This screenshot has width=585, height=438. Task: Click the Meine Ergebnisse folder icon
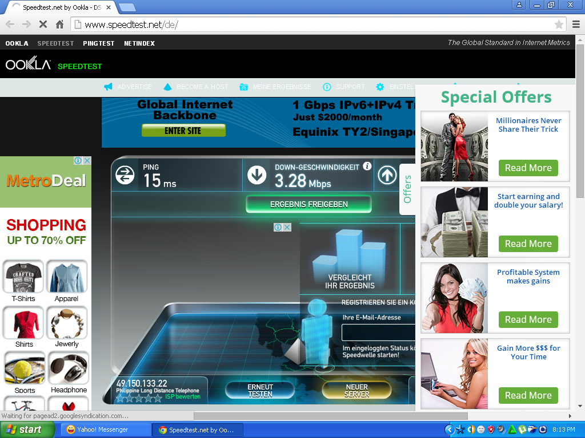(243, 87)
